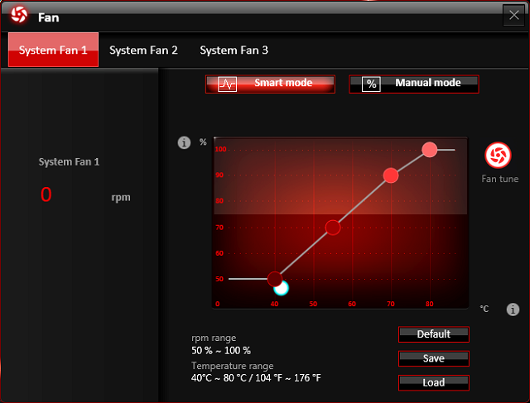The image size is (530, 403).
Task: Click the info icon beside the percent axis
Action: point(184,142)
